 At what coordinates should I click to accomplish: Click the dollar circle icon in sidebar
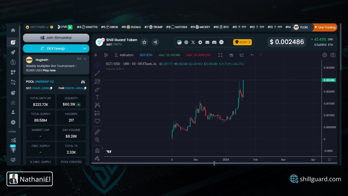coord(13,62)
